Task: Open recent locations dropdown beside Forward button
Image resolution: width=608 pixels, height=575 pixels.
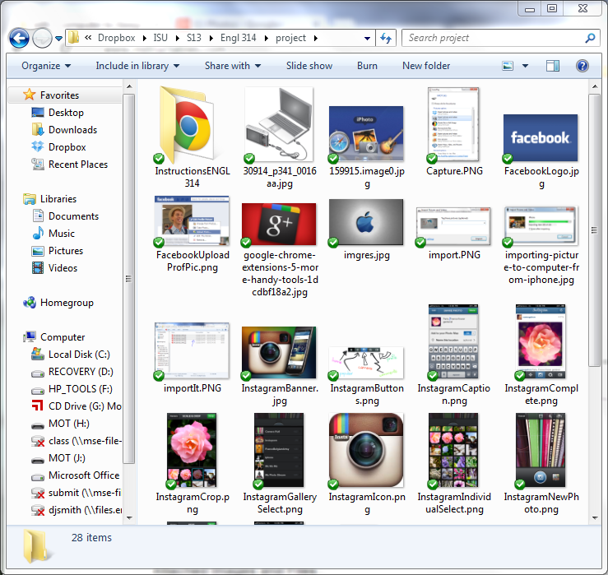Action: (x=58, y=39)
